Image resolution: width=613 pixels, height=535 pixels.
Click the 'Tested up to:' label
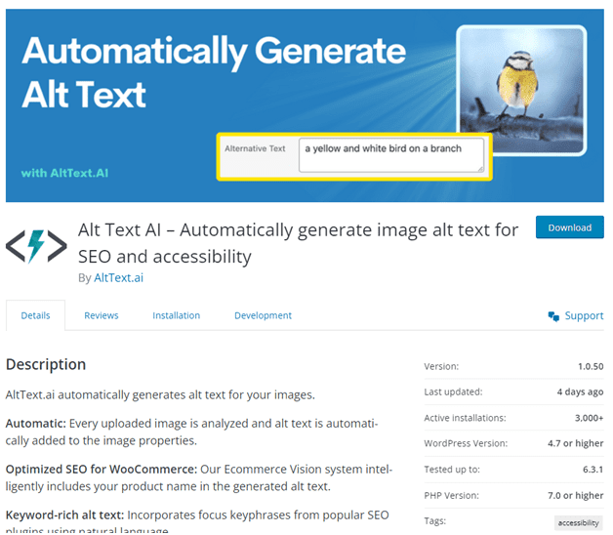452,470
